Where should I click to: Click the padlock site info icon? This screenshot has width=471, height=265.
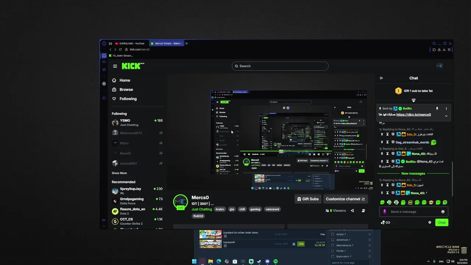(126, 49)
